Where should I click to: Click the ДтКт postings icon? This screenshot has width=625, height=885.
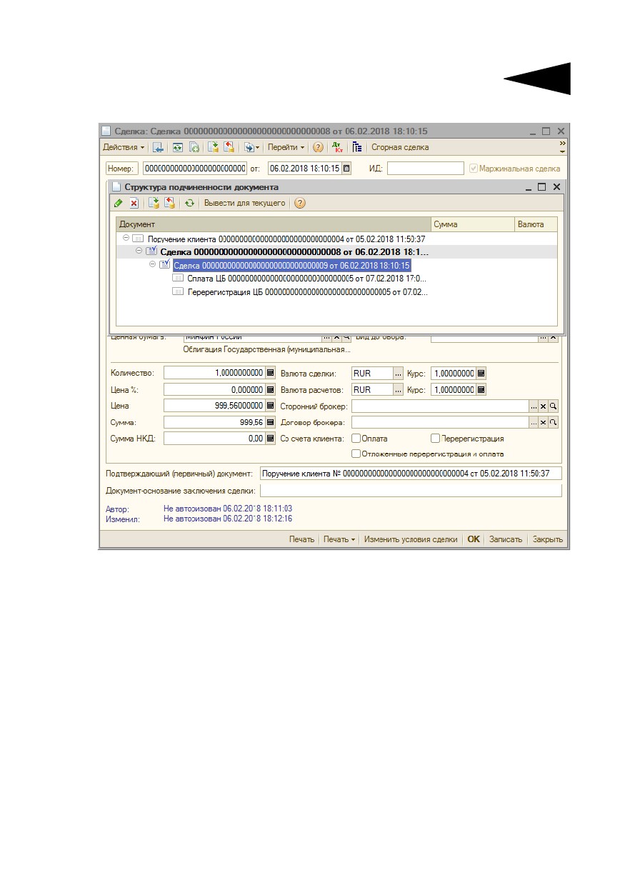(x=337, y=147)
